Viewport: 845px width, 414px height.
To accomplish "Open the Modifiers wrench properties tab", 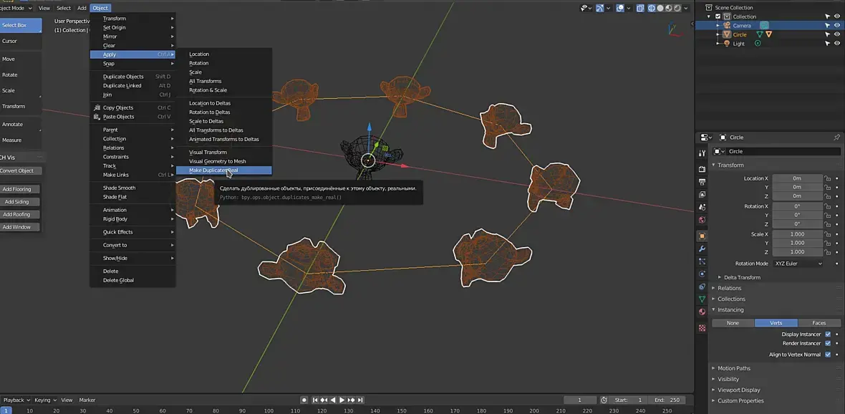I will 702,249.
